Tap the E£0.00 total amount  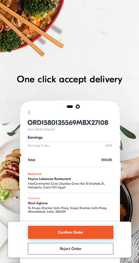coord(107,160)
